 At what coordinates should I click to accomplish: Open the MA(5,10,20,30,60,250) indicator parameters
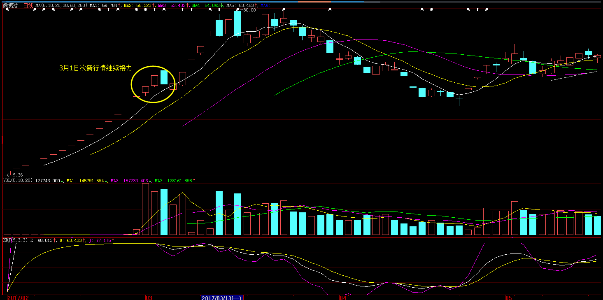[x=61, y=6]
